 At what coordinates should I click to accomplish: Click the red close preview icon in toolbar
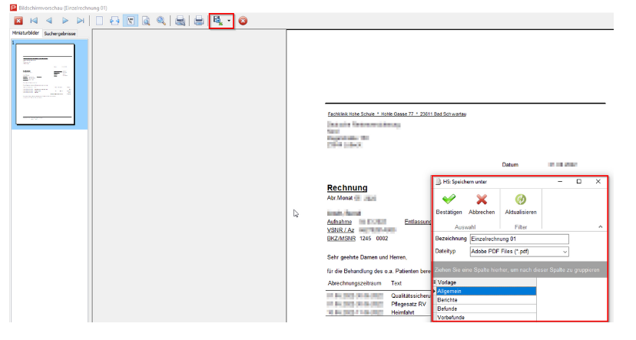18,21
